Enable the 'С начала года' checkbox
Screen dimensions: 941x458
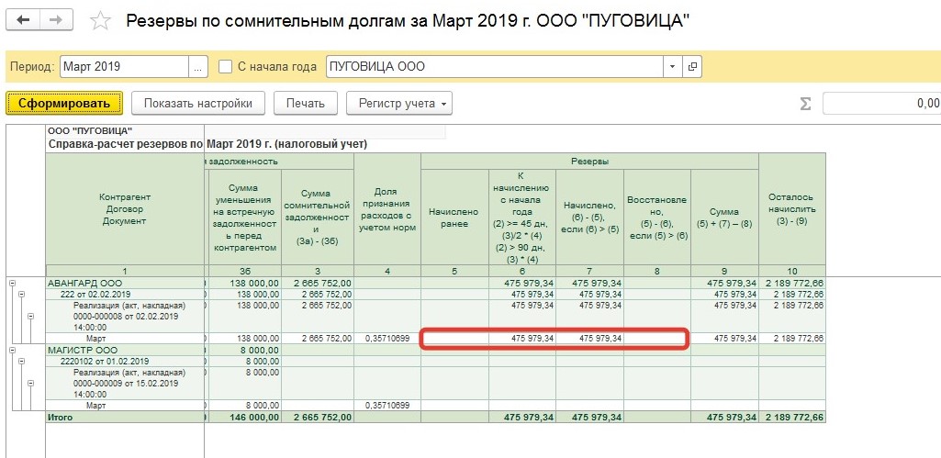(x=226, y=67)
